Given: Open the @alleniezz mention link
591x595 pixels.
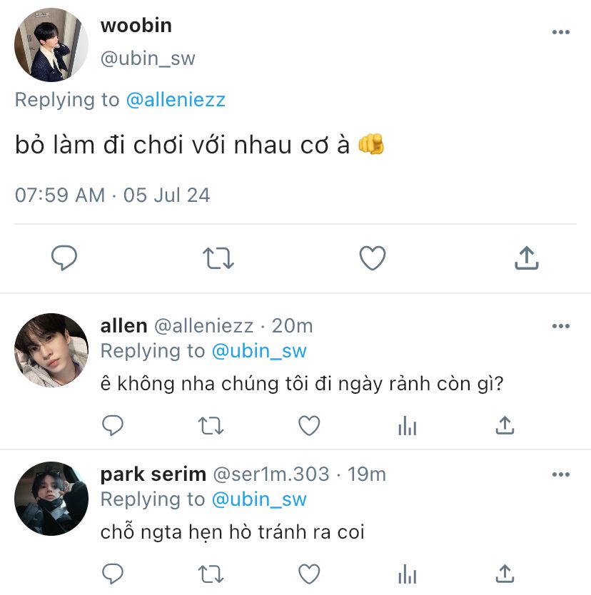Looking at the screenshot, I should tap(176, 100).
